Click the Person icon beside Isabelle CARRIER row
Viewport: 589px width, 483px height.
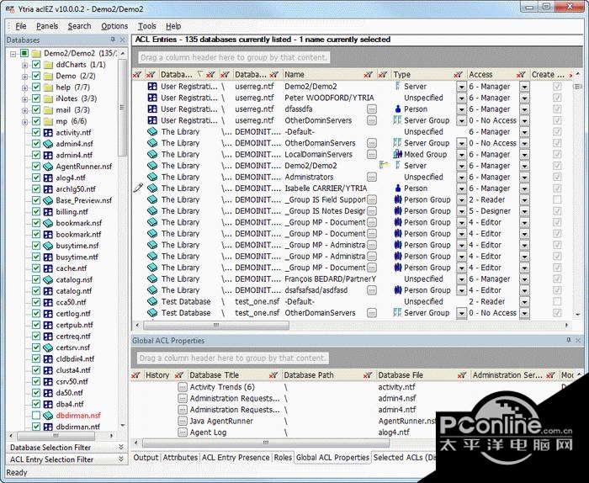tap(398, 188)
